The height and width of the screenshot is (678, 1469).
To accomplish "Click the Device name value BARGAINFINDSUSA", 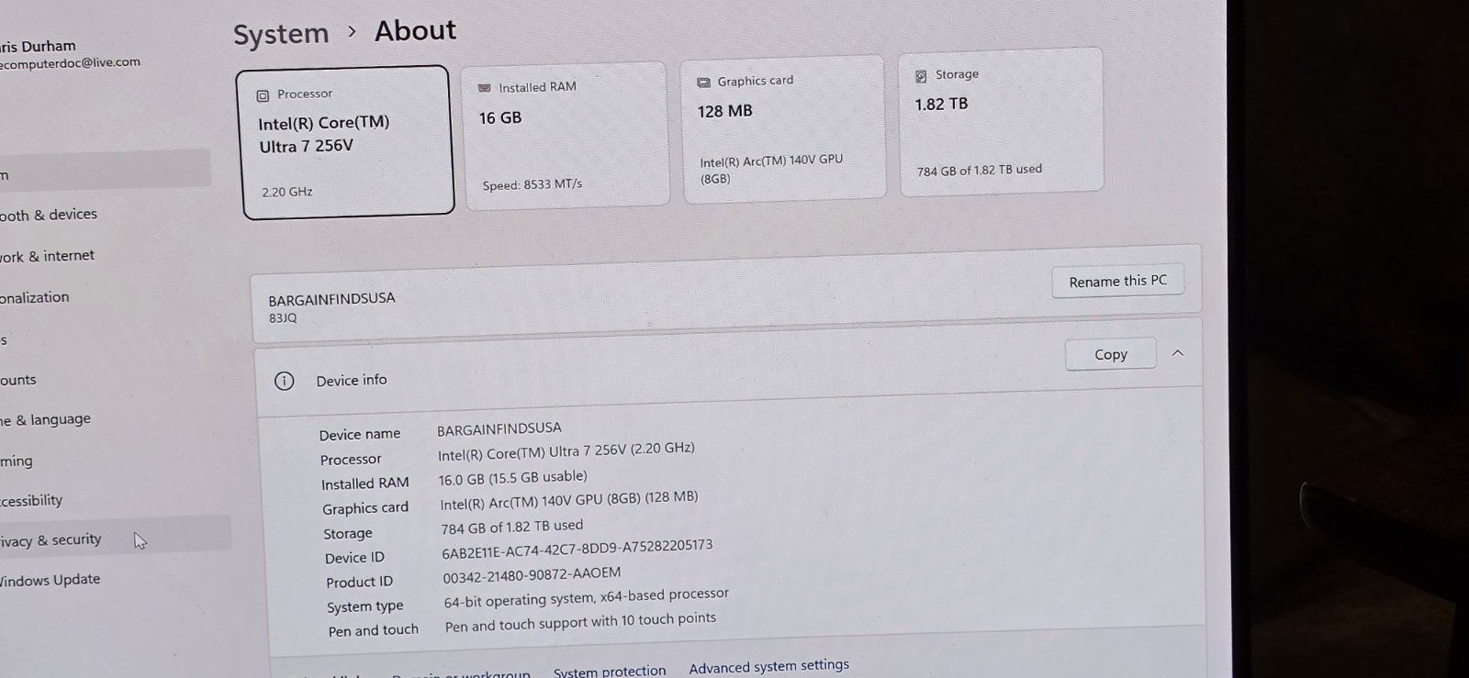I will [x=499, y=428].
